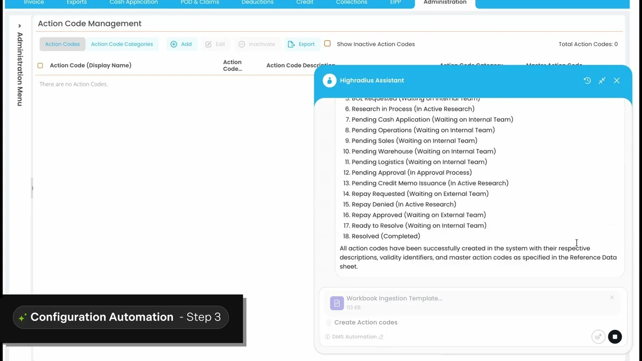This screenshot has width=642, height=361.
Task: Click list item 'Resolved (Completed)'
Action: [386, 236]
